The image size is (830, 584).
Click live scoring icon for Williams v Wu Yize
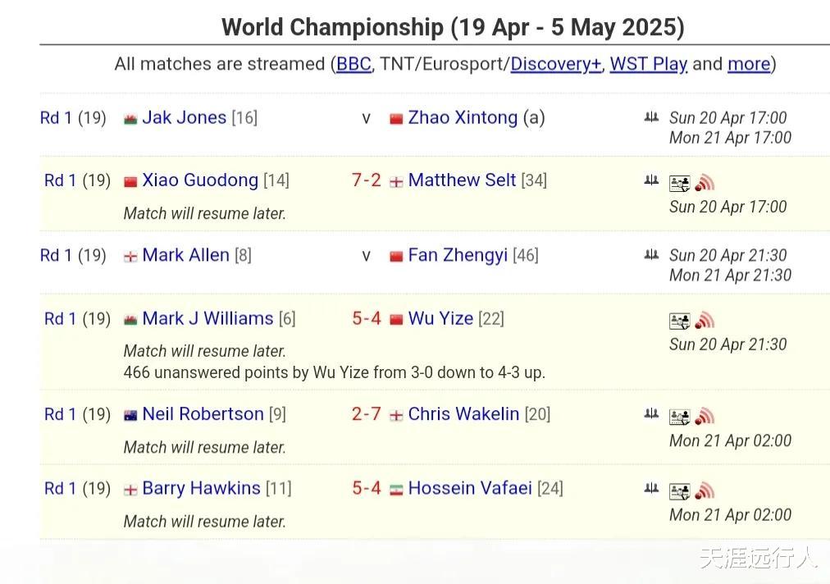(x=705, y=321)
